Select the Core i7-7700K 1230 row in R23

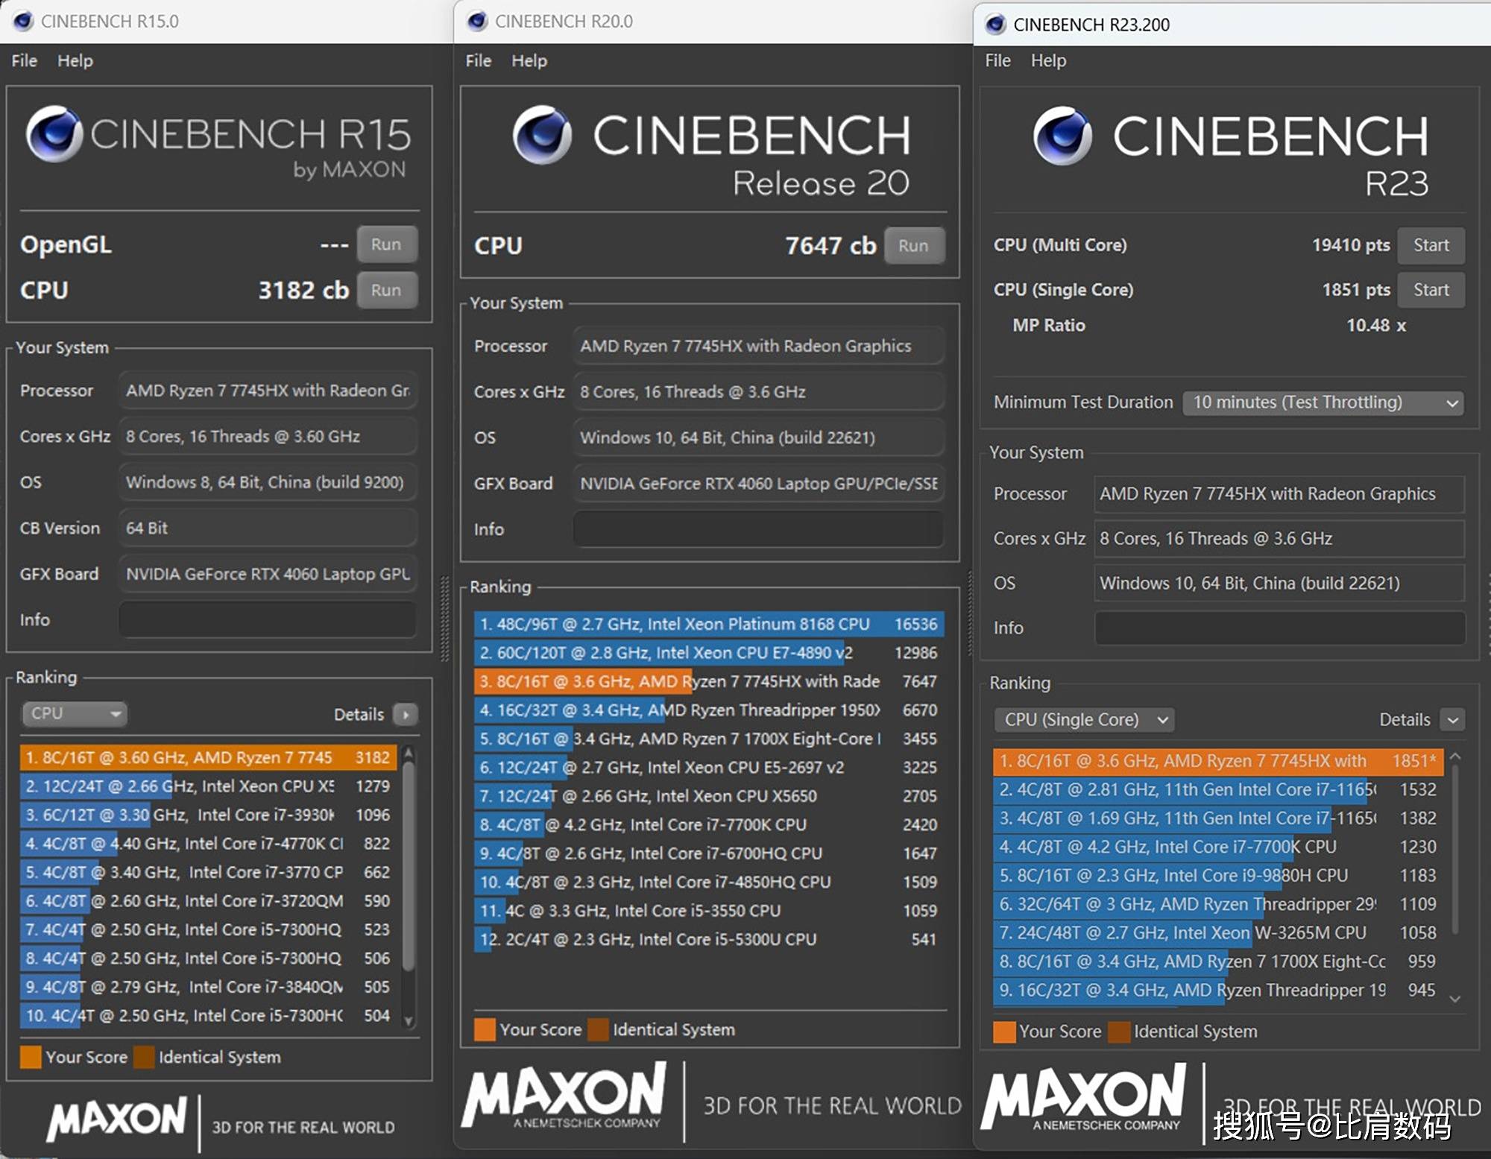(1218, 847)
